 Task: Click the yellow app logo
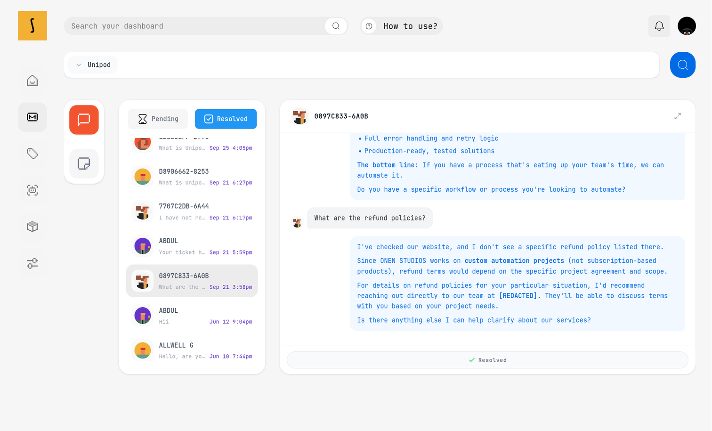click(32, 26)
